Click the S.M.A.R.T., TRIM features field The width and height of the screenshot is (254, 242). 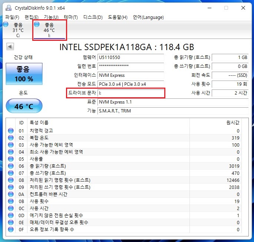(173, 111)
